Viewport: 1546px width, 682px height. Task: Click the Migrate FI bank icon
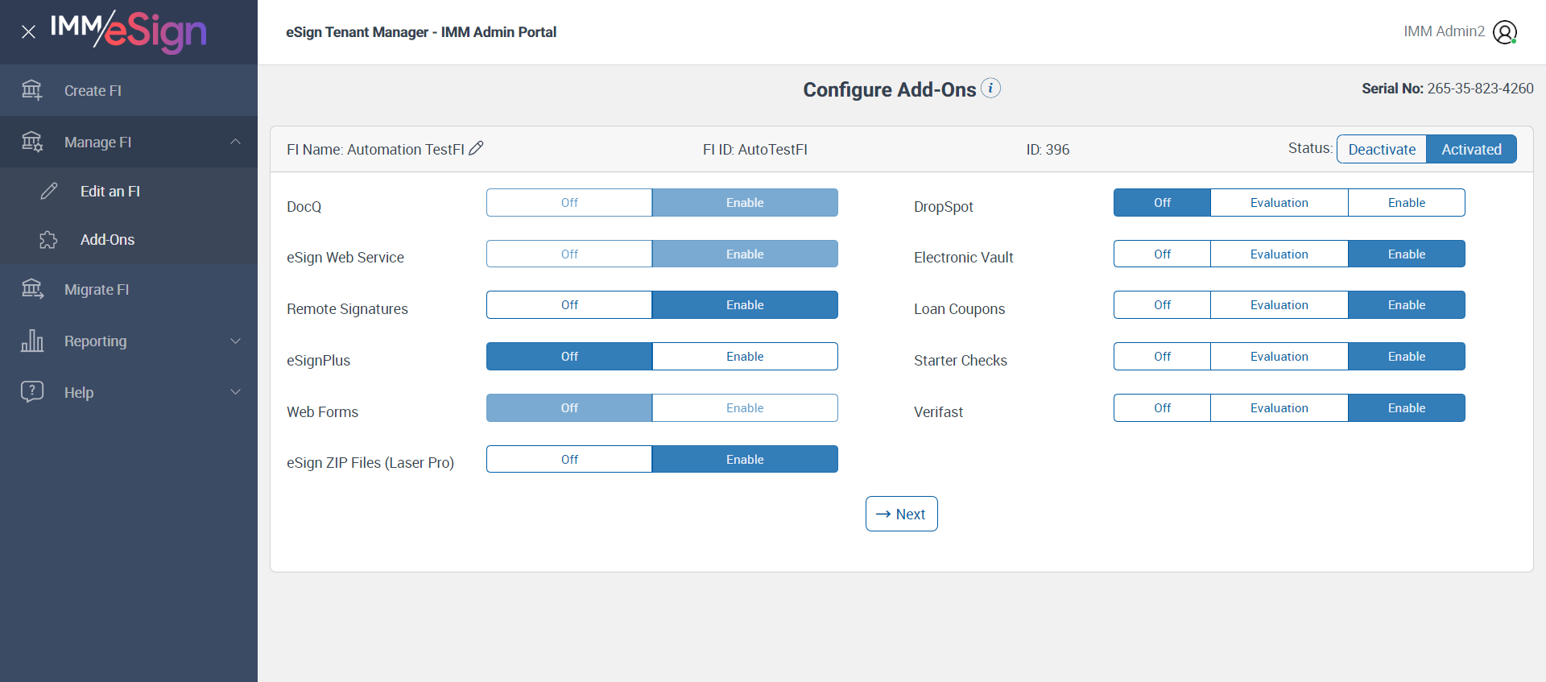[32, 289]
